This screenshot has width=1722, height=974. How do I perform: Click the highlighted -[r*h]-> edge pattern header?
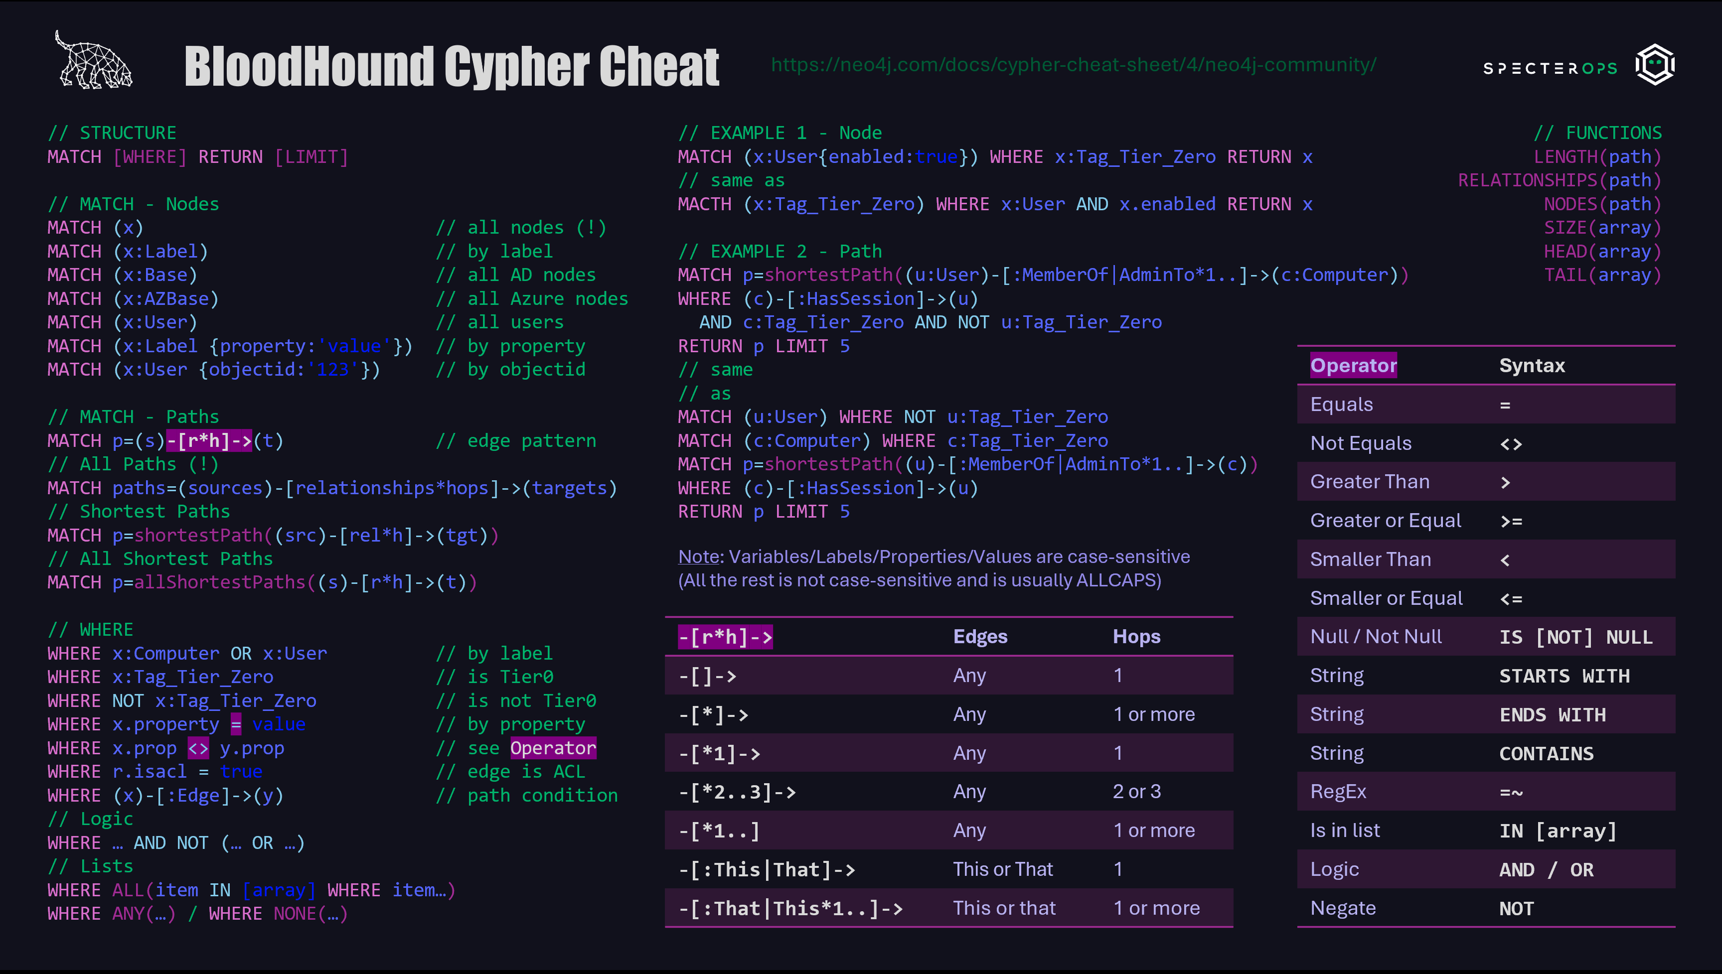click(x=725, y=636)
